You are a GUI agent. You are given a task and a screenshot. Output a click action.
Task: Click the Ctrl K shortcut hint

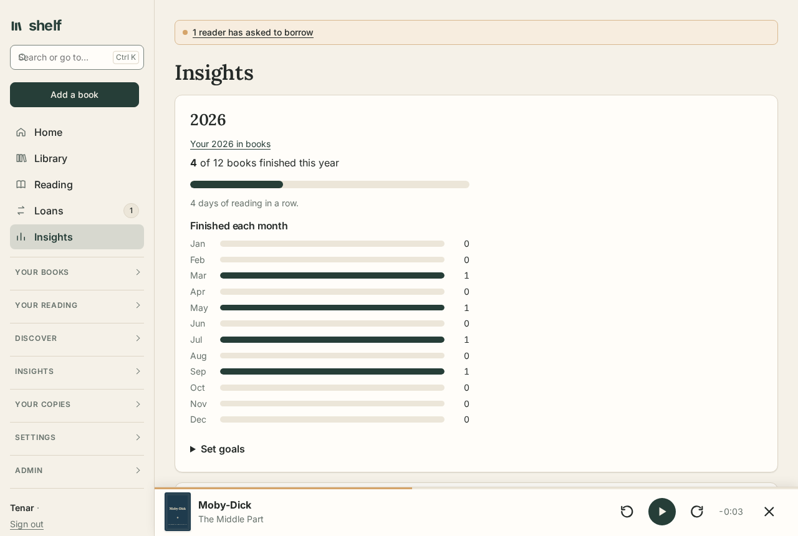(126, 57)
